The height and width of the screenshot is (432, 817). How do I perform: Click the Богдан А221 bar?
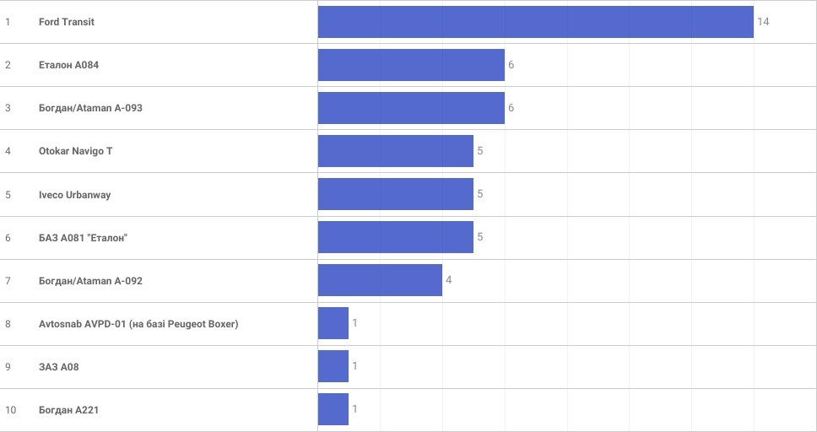coord(333,409)
